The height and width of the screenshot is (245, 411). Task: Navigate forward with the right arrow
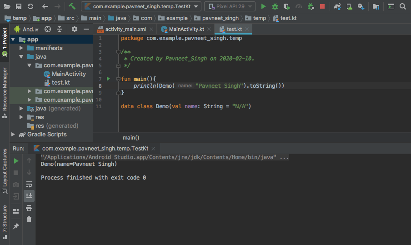pyautogui.click(x=57, y=6)
